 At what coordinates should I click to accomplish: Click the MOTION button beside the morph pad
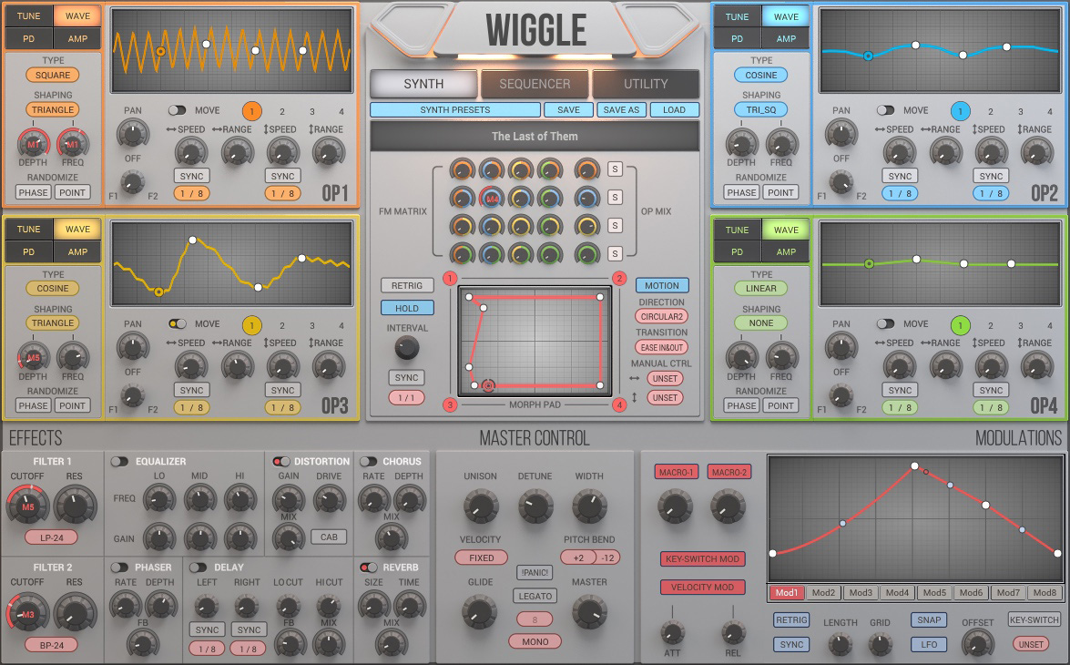(x=661, y=285)
